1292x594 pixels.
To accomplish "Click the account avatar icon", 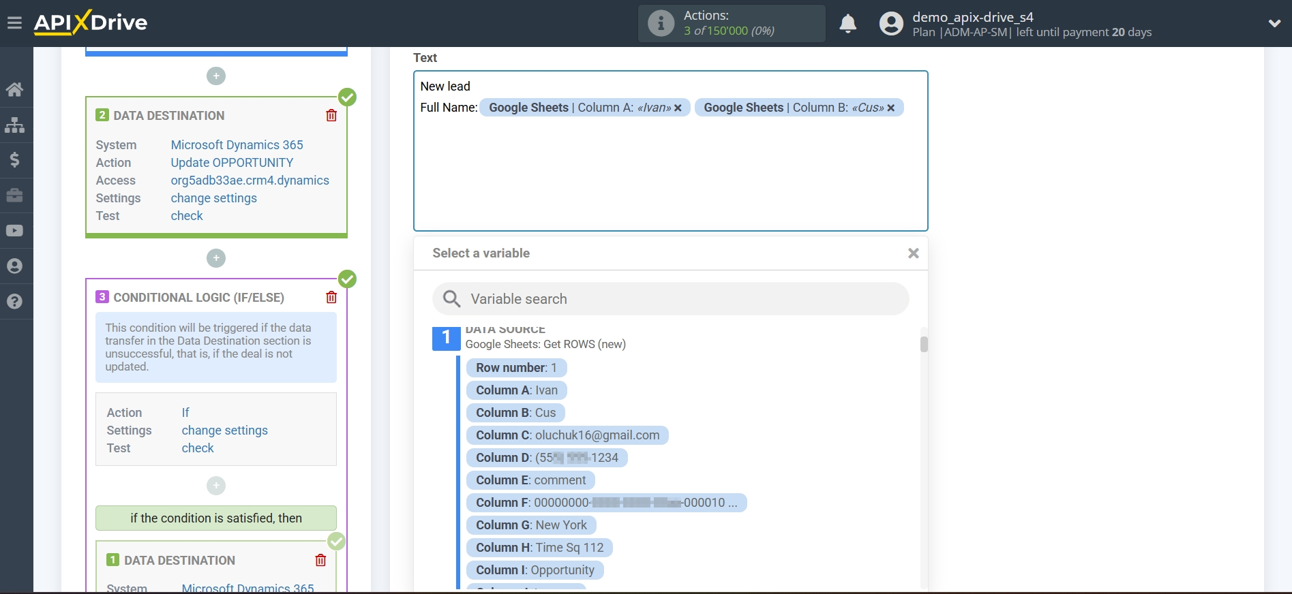I will [890, 24].
